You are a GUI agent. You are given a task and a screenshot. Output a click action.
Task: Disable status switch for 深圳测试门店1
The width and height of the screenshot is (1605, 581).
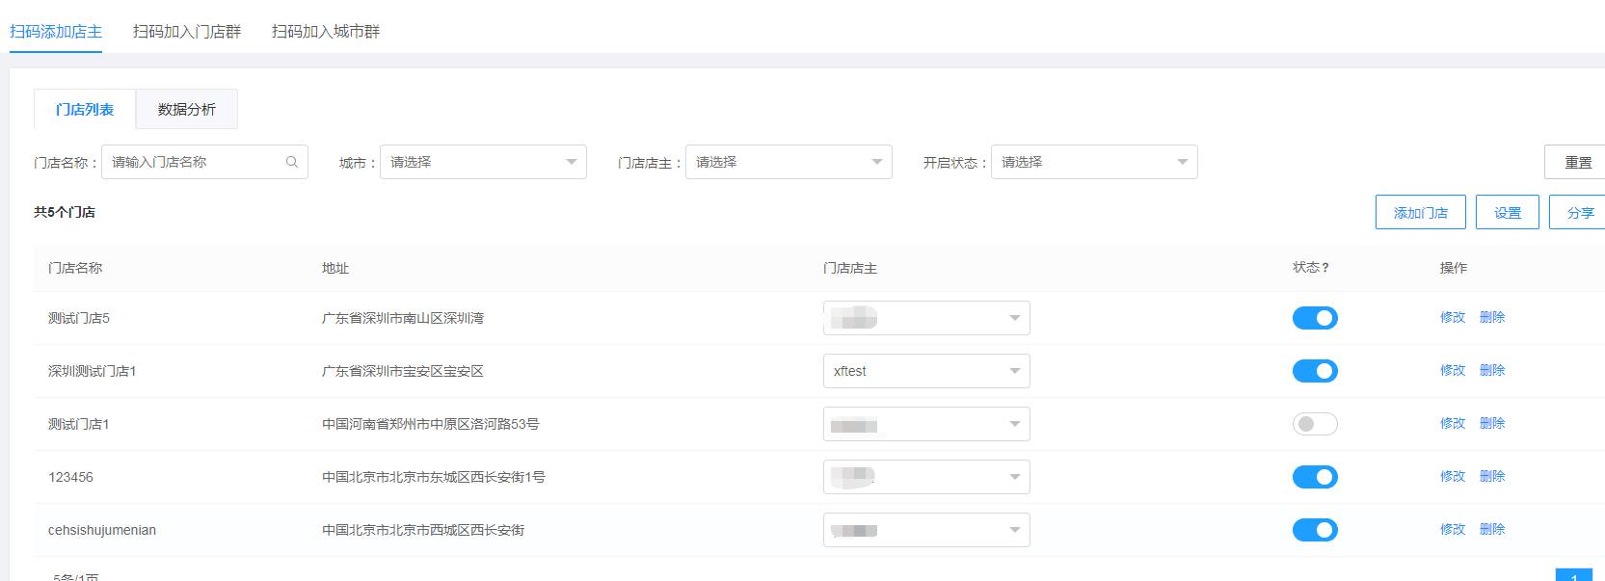pyautogui.click(x=1315, y=371)
